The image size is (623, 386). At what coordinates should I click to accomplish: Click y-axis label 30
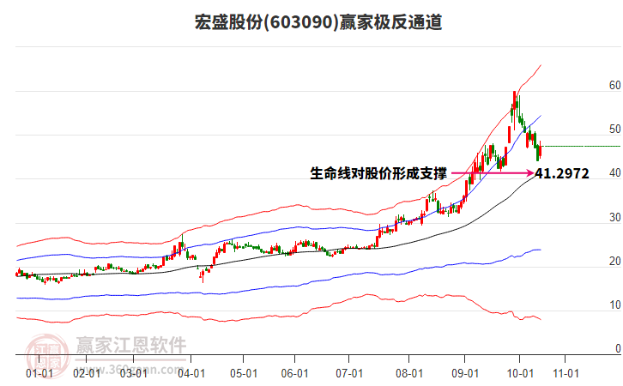coord(614,217)
